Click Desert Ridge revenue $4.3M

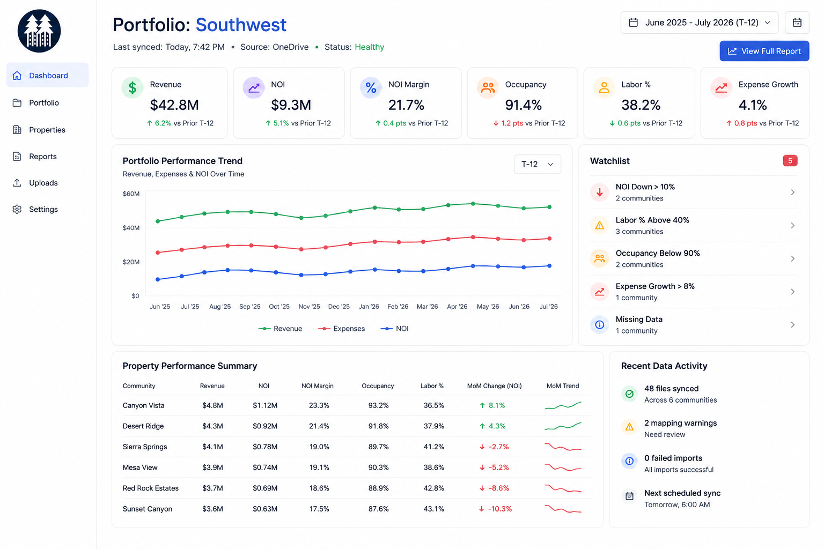(x=212, y=426)
